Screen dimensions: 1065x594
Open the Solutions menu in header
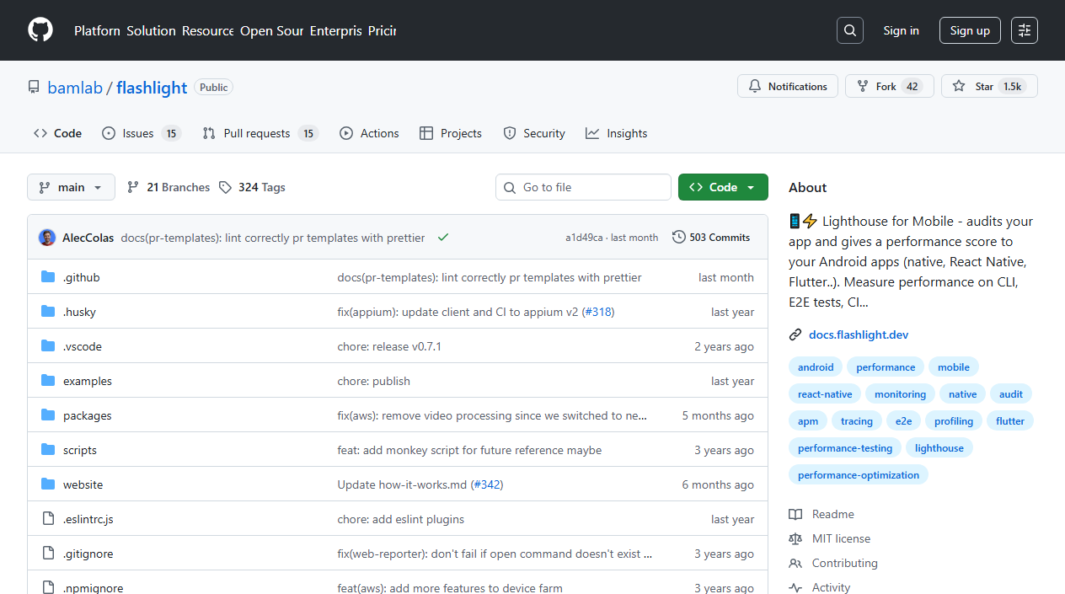152,30
